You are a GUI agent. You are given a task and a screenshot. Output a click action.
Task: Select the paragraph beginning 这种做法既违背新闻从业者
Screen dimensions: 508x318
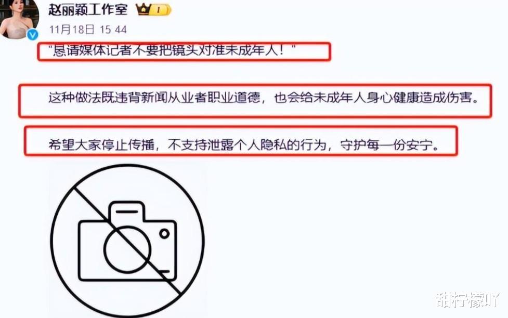264,98
